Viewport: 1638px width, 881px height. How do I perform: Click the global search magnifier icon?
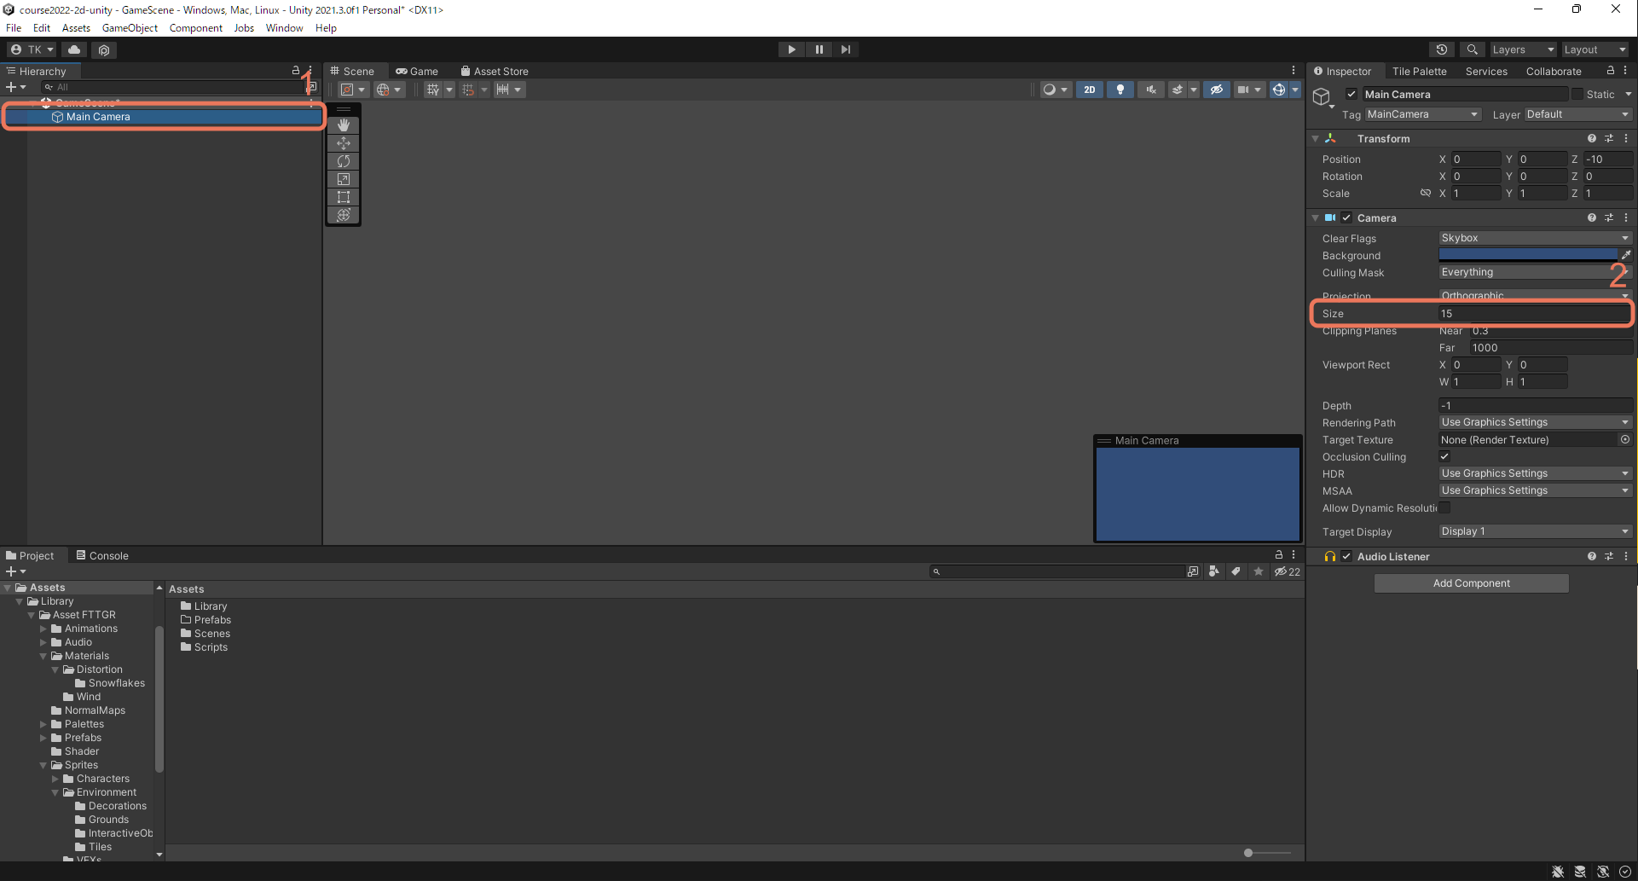point(1472,49)
